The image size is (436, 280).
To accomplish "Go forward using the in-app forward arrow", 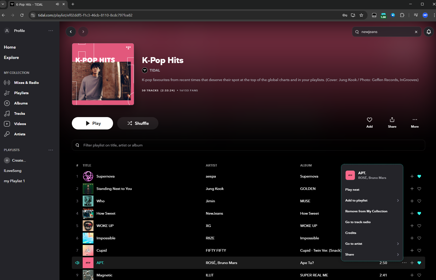I will click(83, 32).
